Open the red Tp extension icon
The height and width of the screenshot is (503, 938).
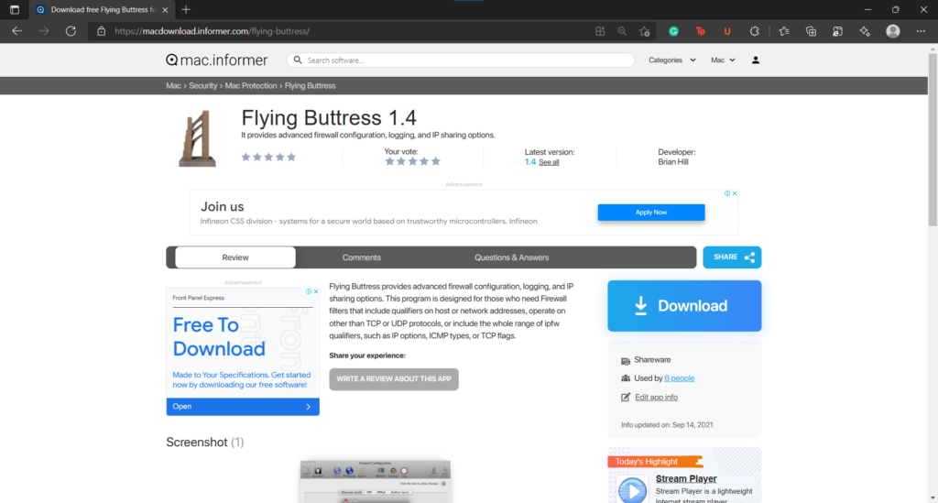pyautogui.click(x=701, y=31)
